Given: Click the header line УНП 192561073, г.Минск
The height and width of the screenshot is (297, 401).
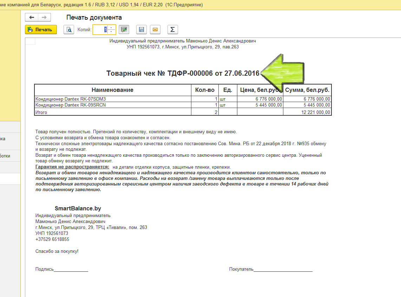Looking at the screenshot, I should pyautogui.click(x=183, y=47).
